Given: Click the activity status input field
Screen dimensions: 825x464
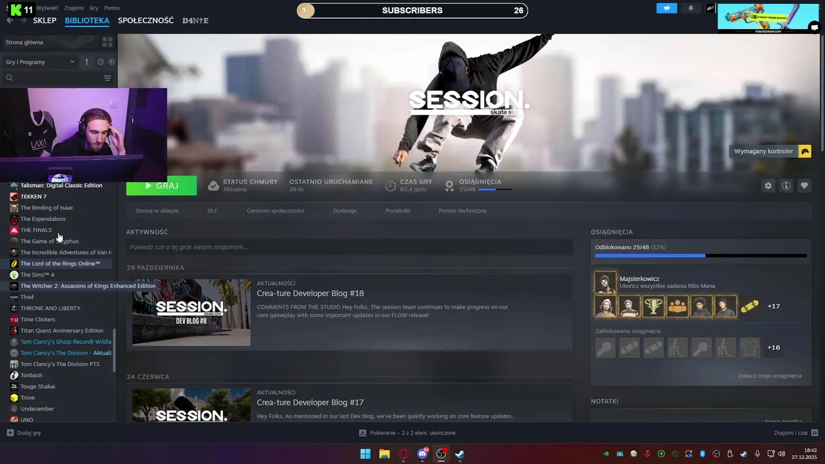Looking at the screenshot, I should tap(349, 247).
